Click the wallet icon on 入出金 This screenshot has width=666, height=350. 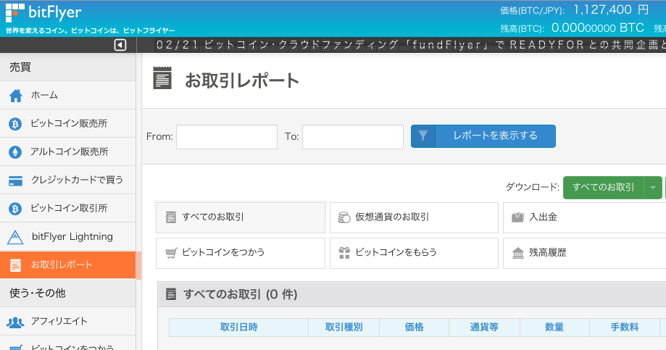[517, 217]
